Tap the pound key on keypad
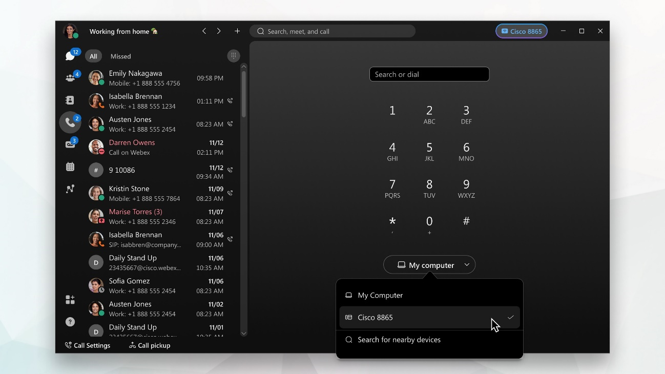The image size is (665, 374). pos(466,221)
